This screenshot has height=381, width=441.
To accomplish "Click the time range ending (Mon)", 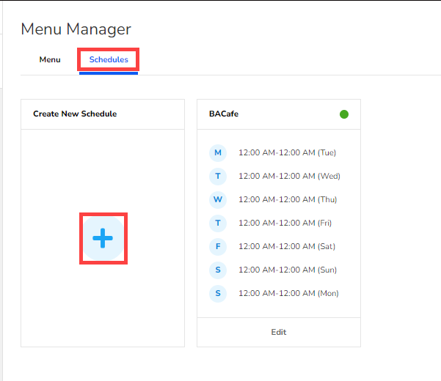I will click(x=288, y=294).
